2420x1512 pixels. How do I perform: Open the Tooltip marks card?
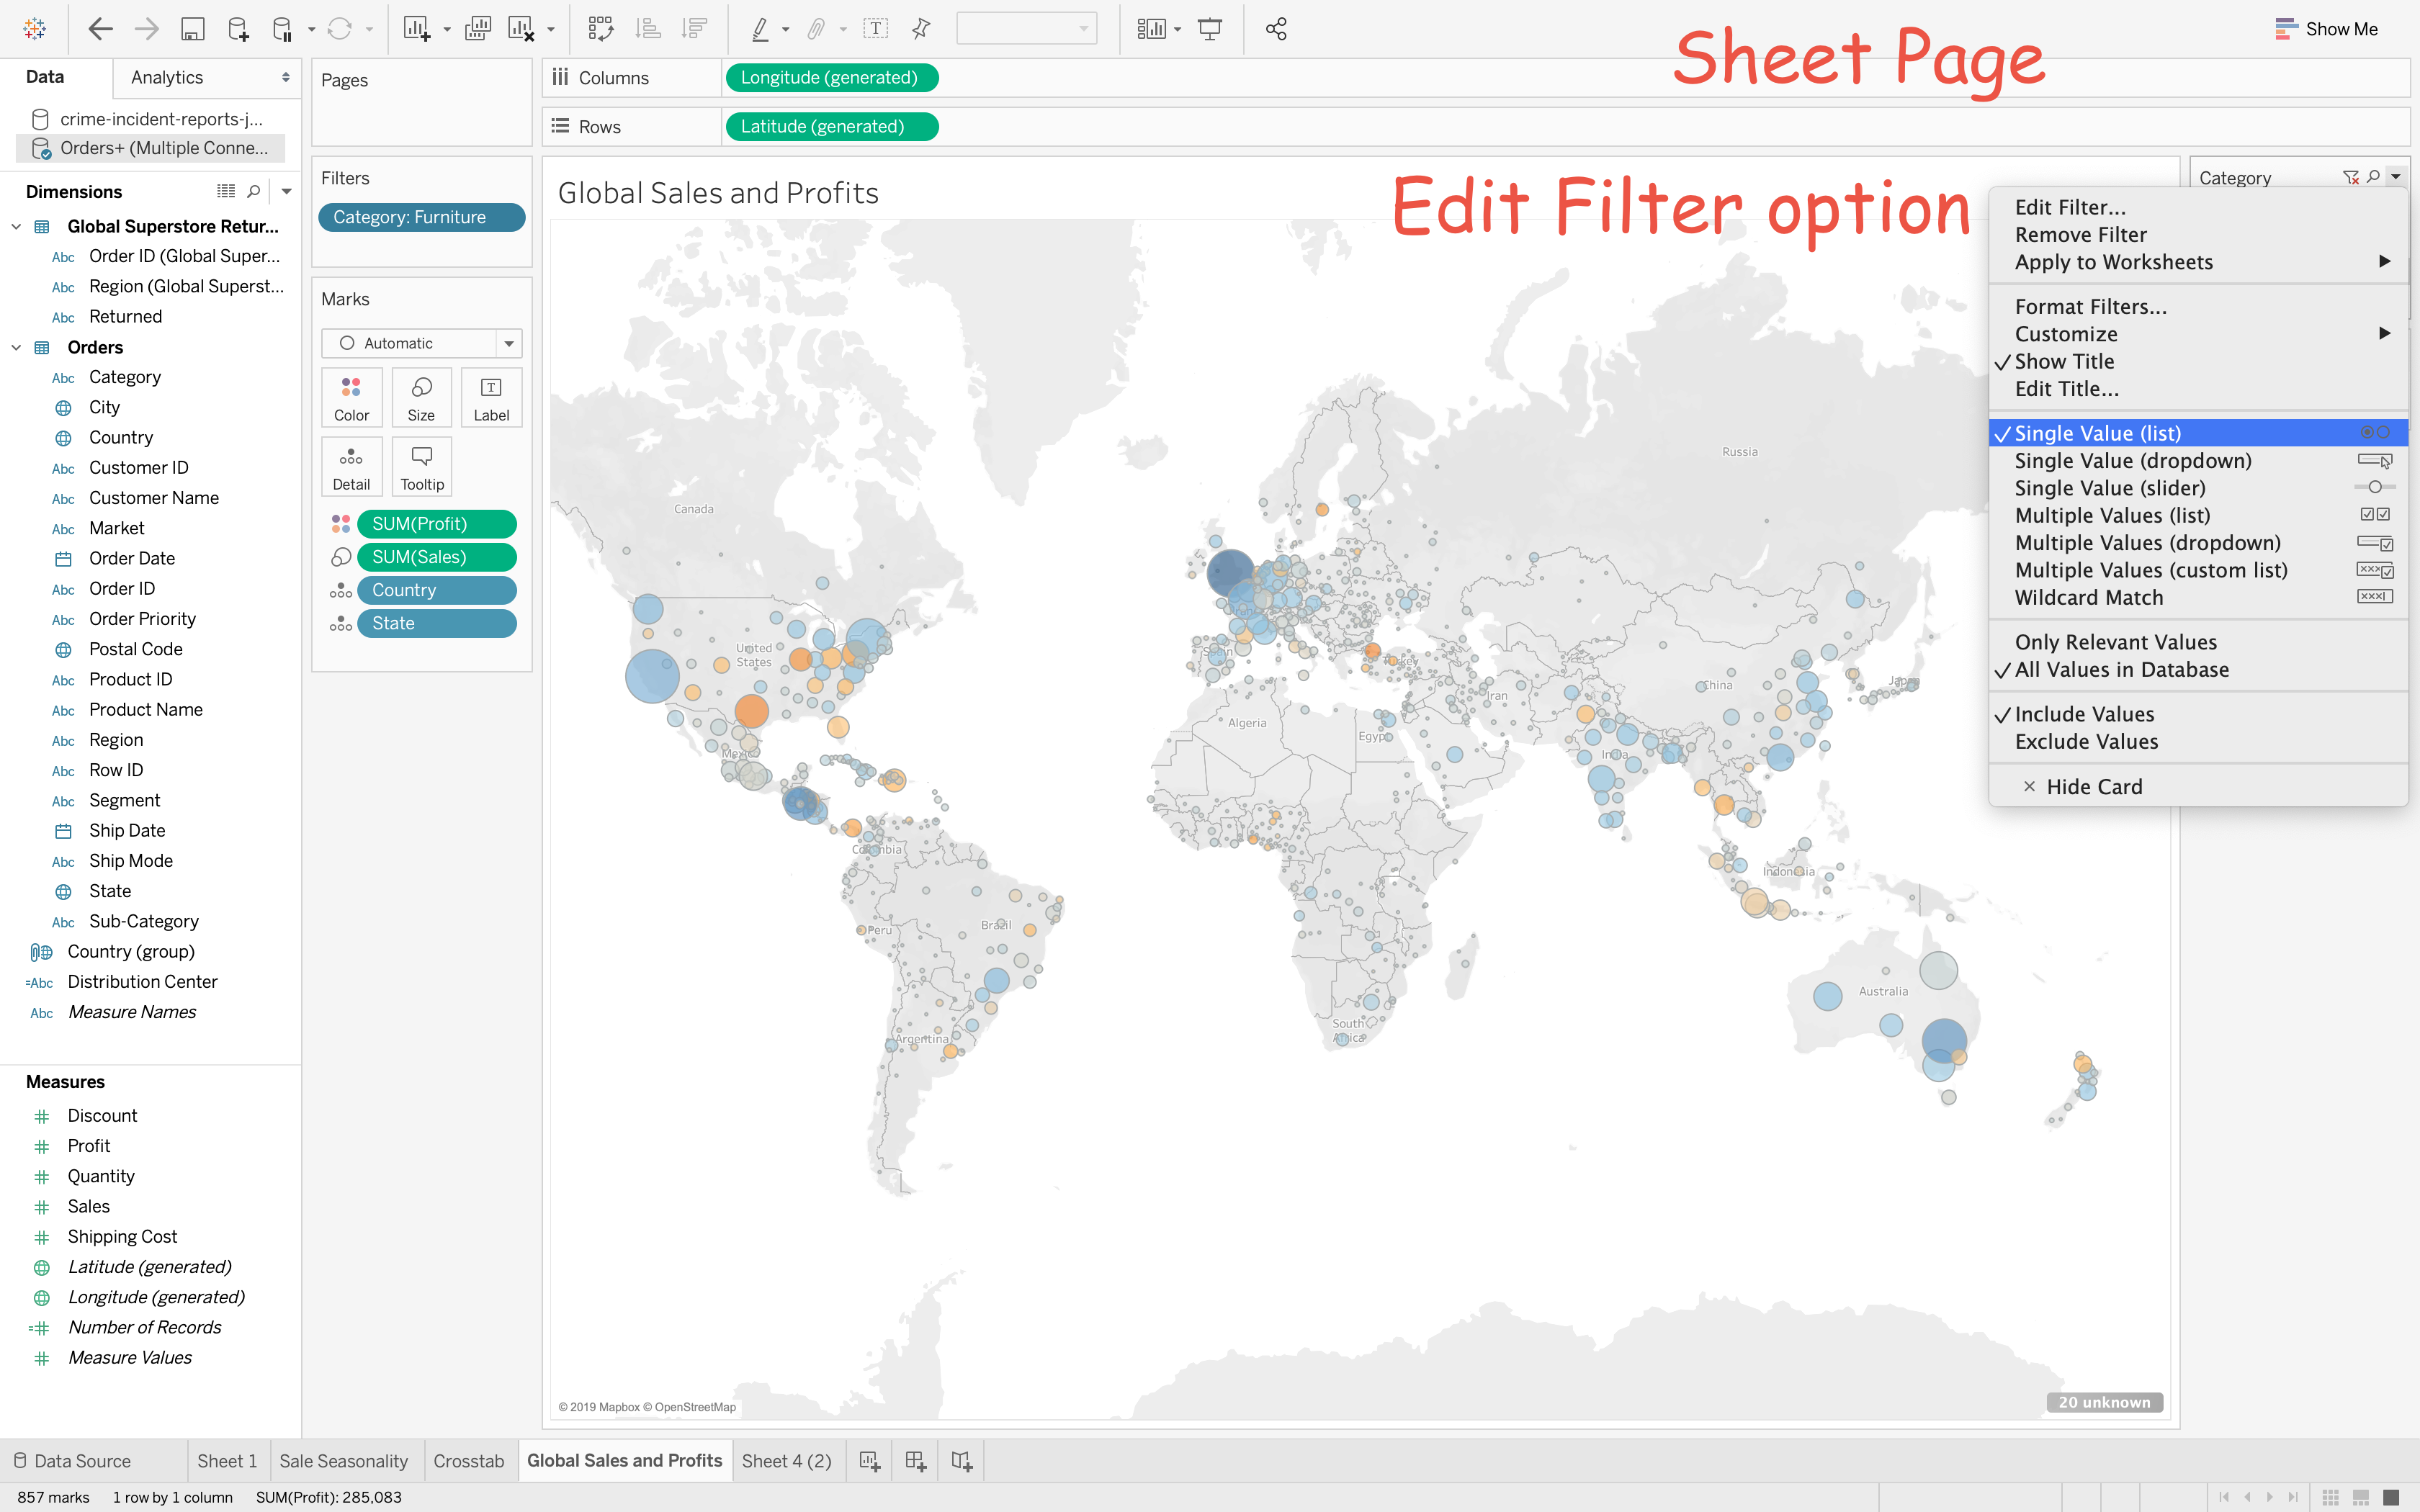tap(422, 467)
